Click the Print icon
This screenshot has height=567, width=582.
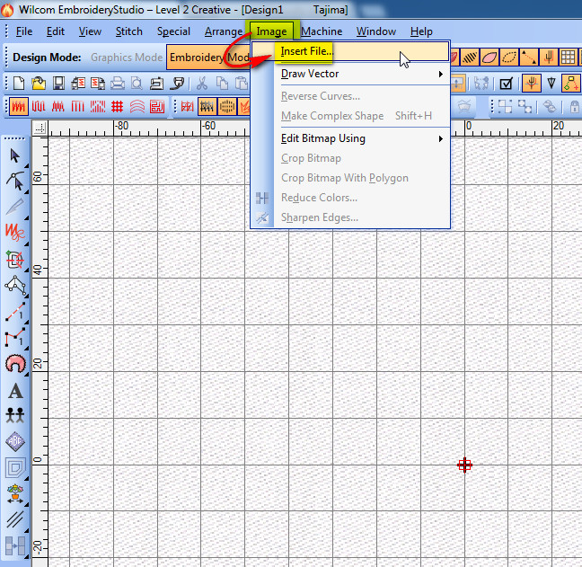118,84
